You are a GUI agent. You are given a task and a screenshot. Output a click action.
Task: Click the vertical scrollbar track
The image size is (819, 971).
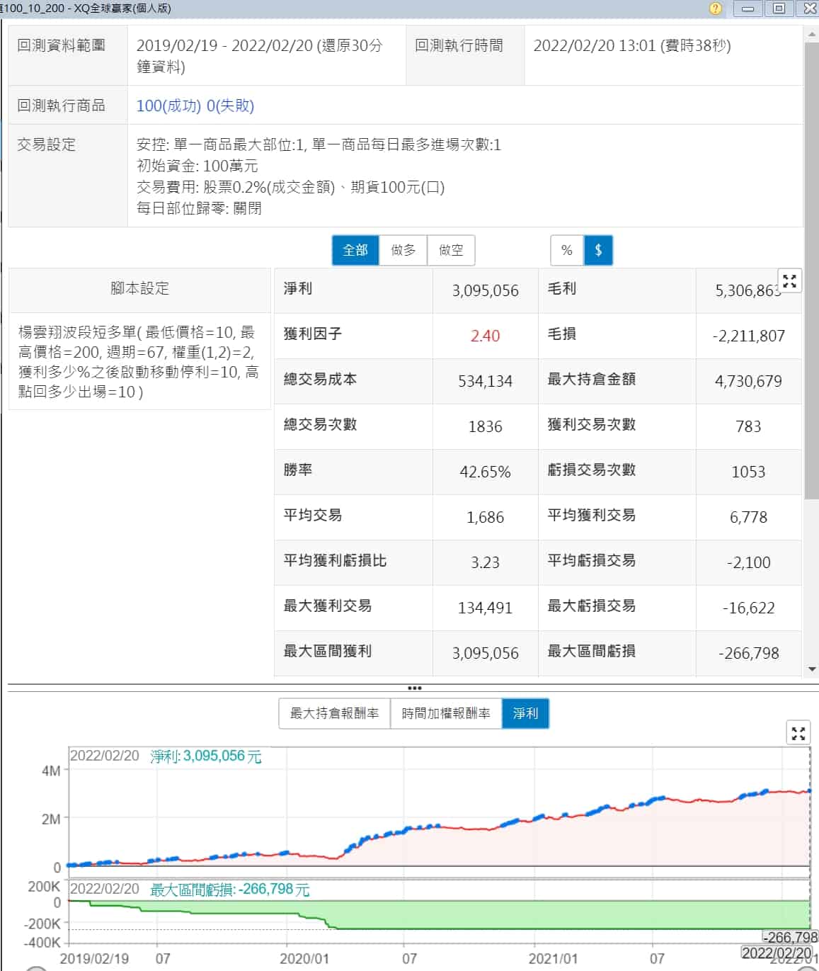(x=812, y=354)
